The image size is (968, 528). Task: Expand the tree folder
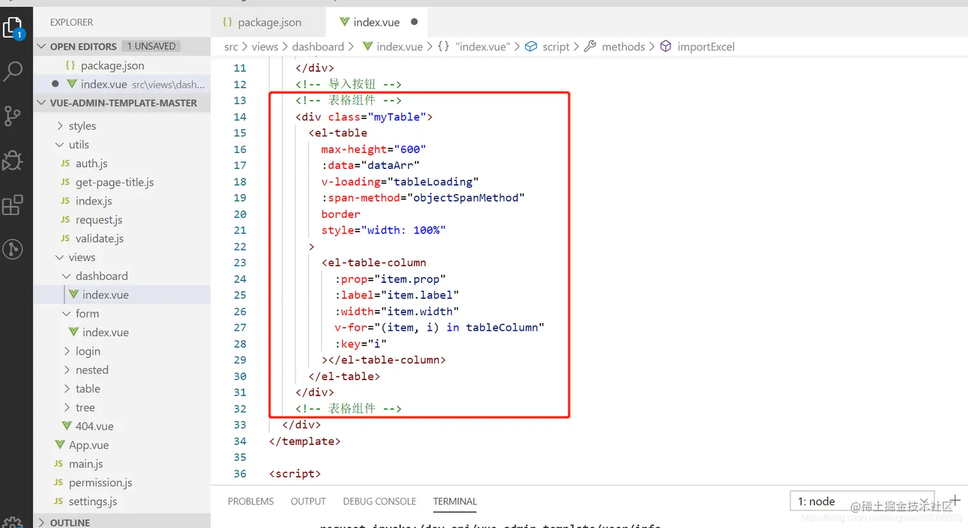click(67, 408)
